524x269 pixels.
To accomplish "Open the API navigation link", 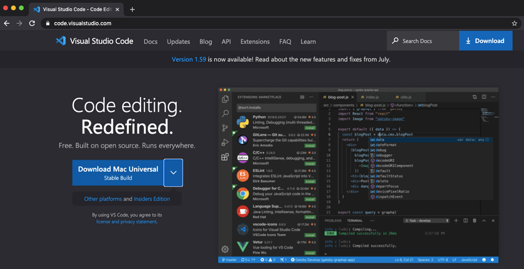I will coord(226,42).
